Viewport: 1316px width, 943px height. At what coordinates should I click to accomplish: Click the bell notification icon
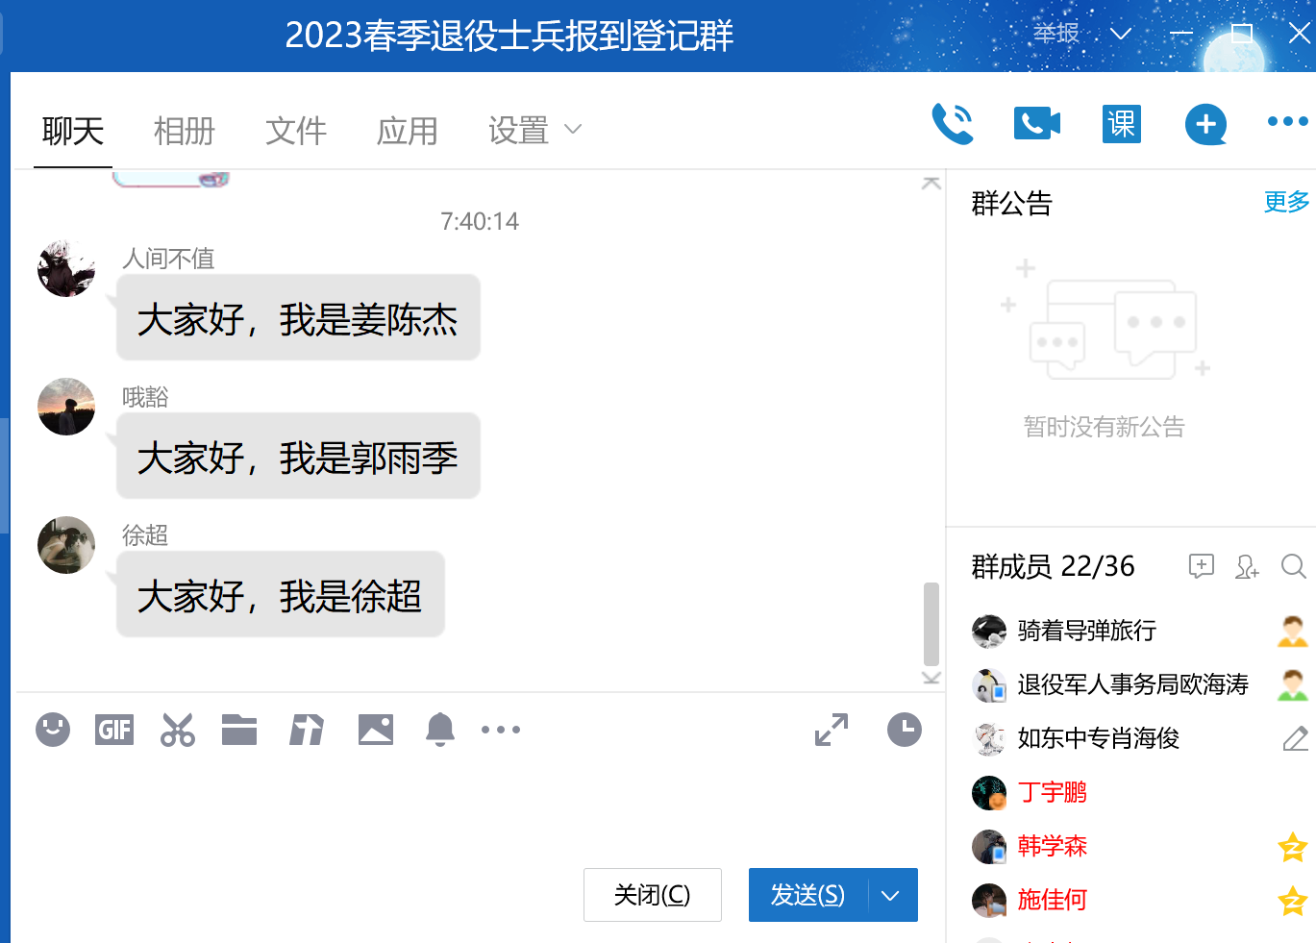click(x=440, y=730)
